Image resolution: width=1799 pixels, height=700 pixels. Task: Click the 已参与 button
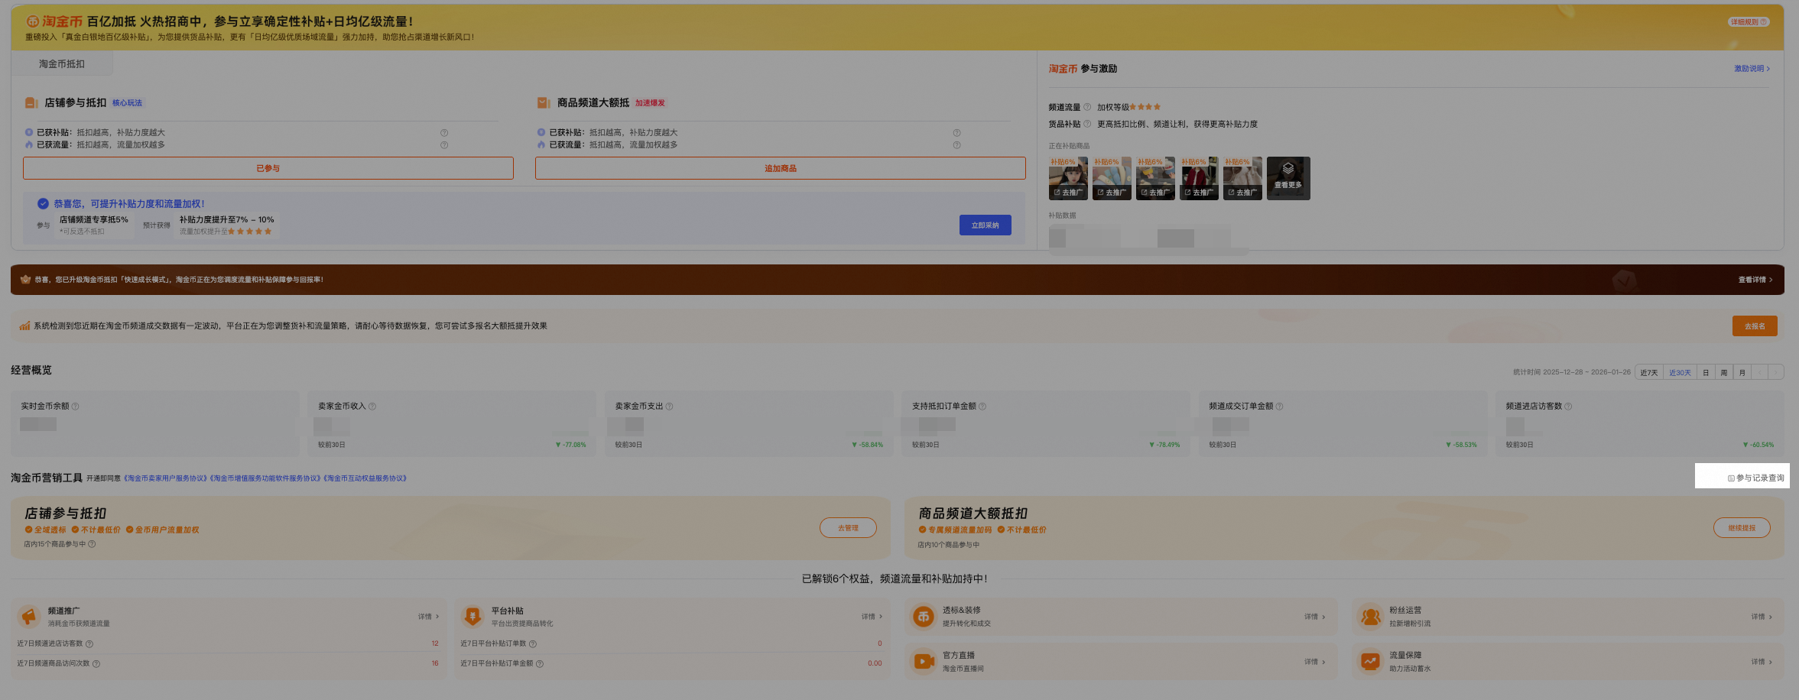(x=268, y=168)
